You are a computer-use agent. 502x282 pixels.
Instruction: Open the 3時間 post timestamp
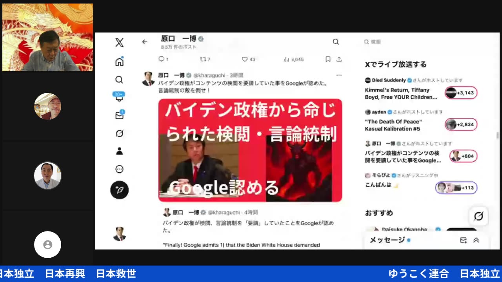pos(236,75)
